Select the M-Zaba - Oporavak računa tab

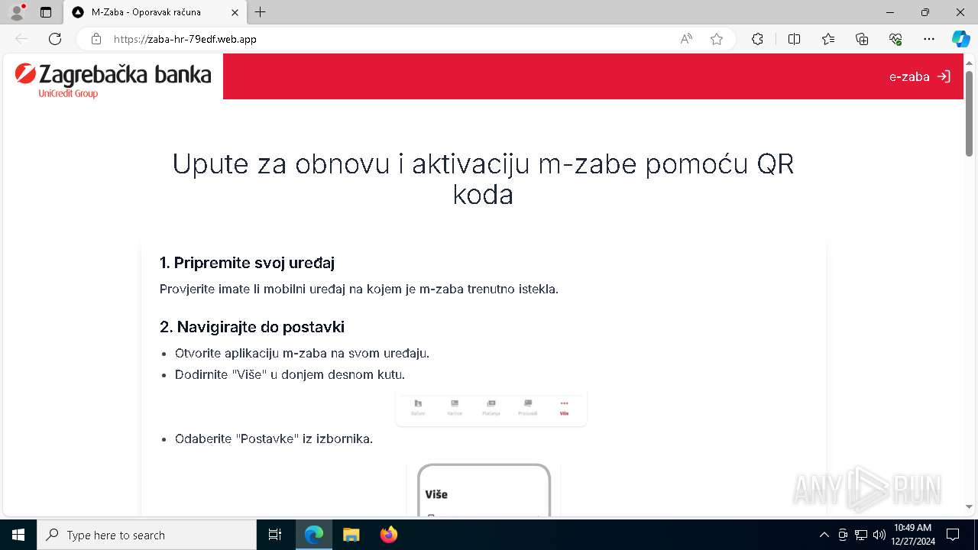click(154, 12)
